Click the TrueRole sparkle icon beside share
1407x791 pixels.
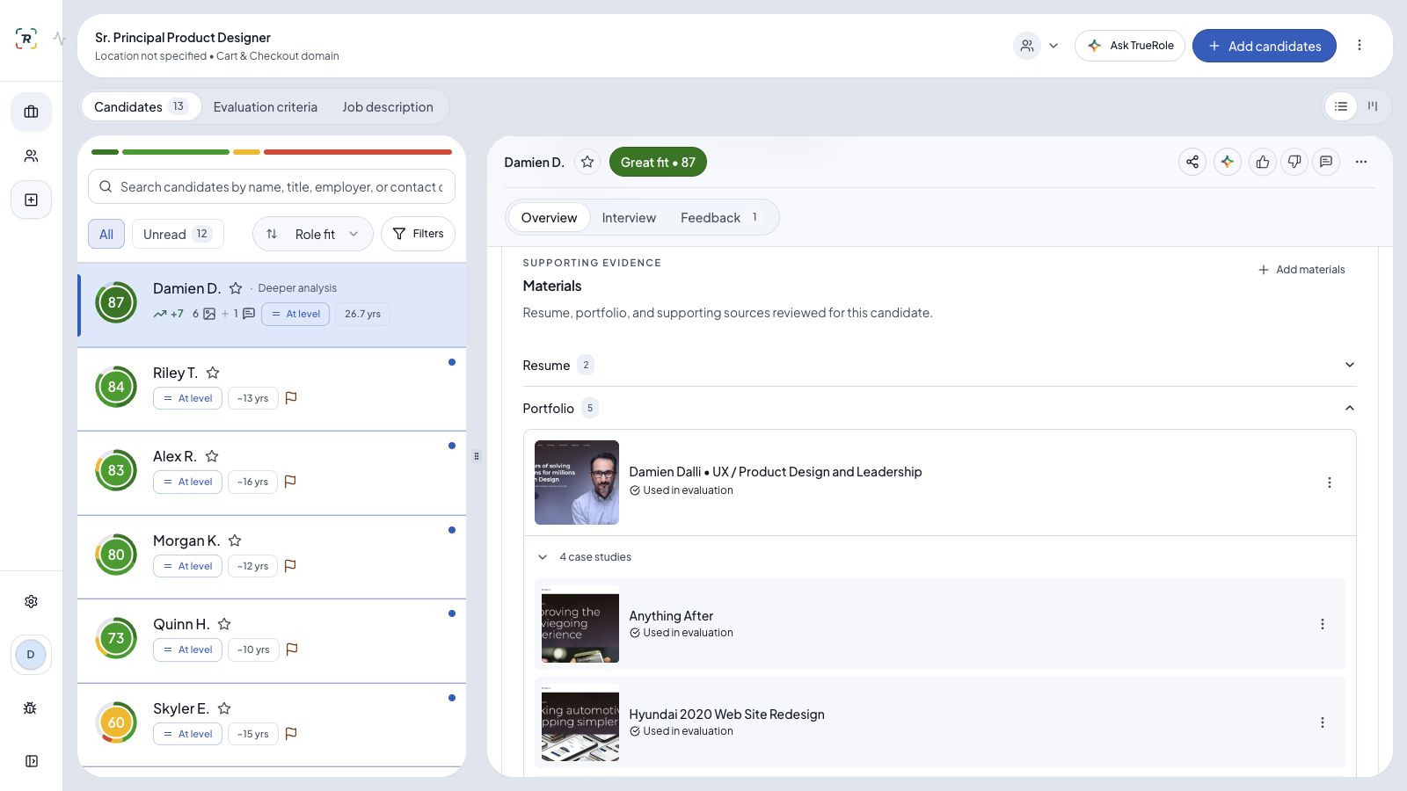(1228, 162)
